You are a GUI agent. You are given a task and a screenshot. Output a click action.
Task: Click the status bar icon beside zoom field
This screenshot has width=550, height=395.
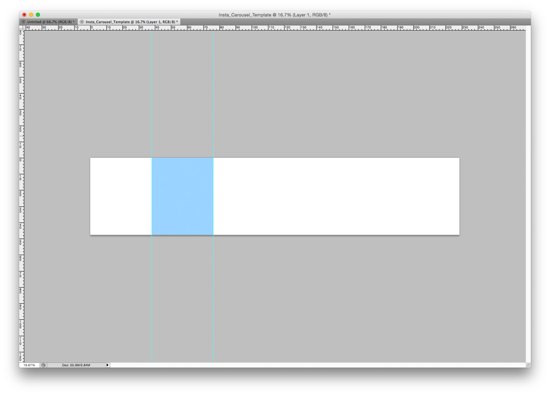tap(43, 365)
